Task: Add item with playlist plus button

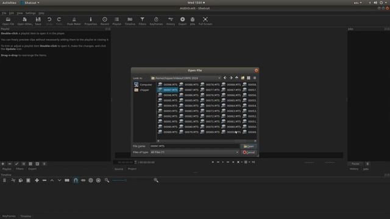Action: coord(2,164)
